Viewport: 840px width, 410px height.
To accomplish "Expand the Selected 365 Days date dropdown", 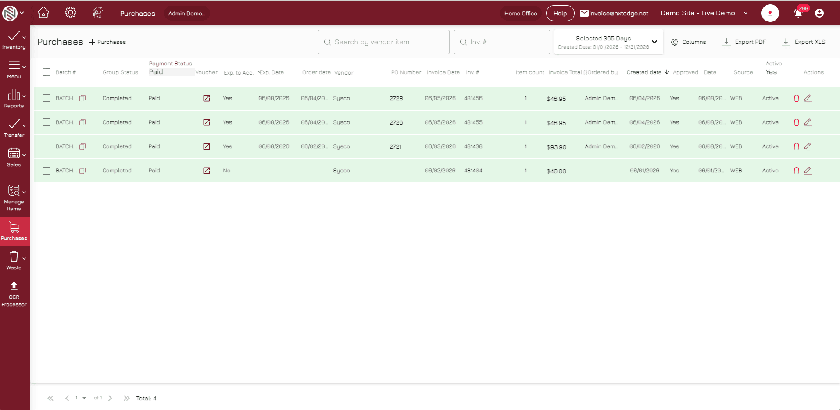I will click(608, 42).
